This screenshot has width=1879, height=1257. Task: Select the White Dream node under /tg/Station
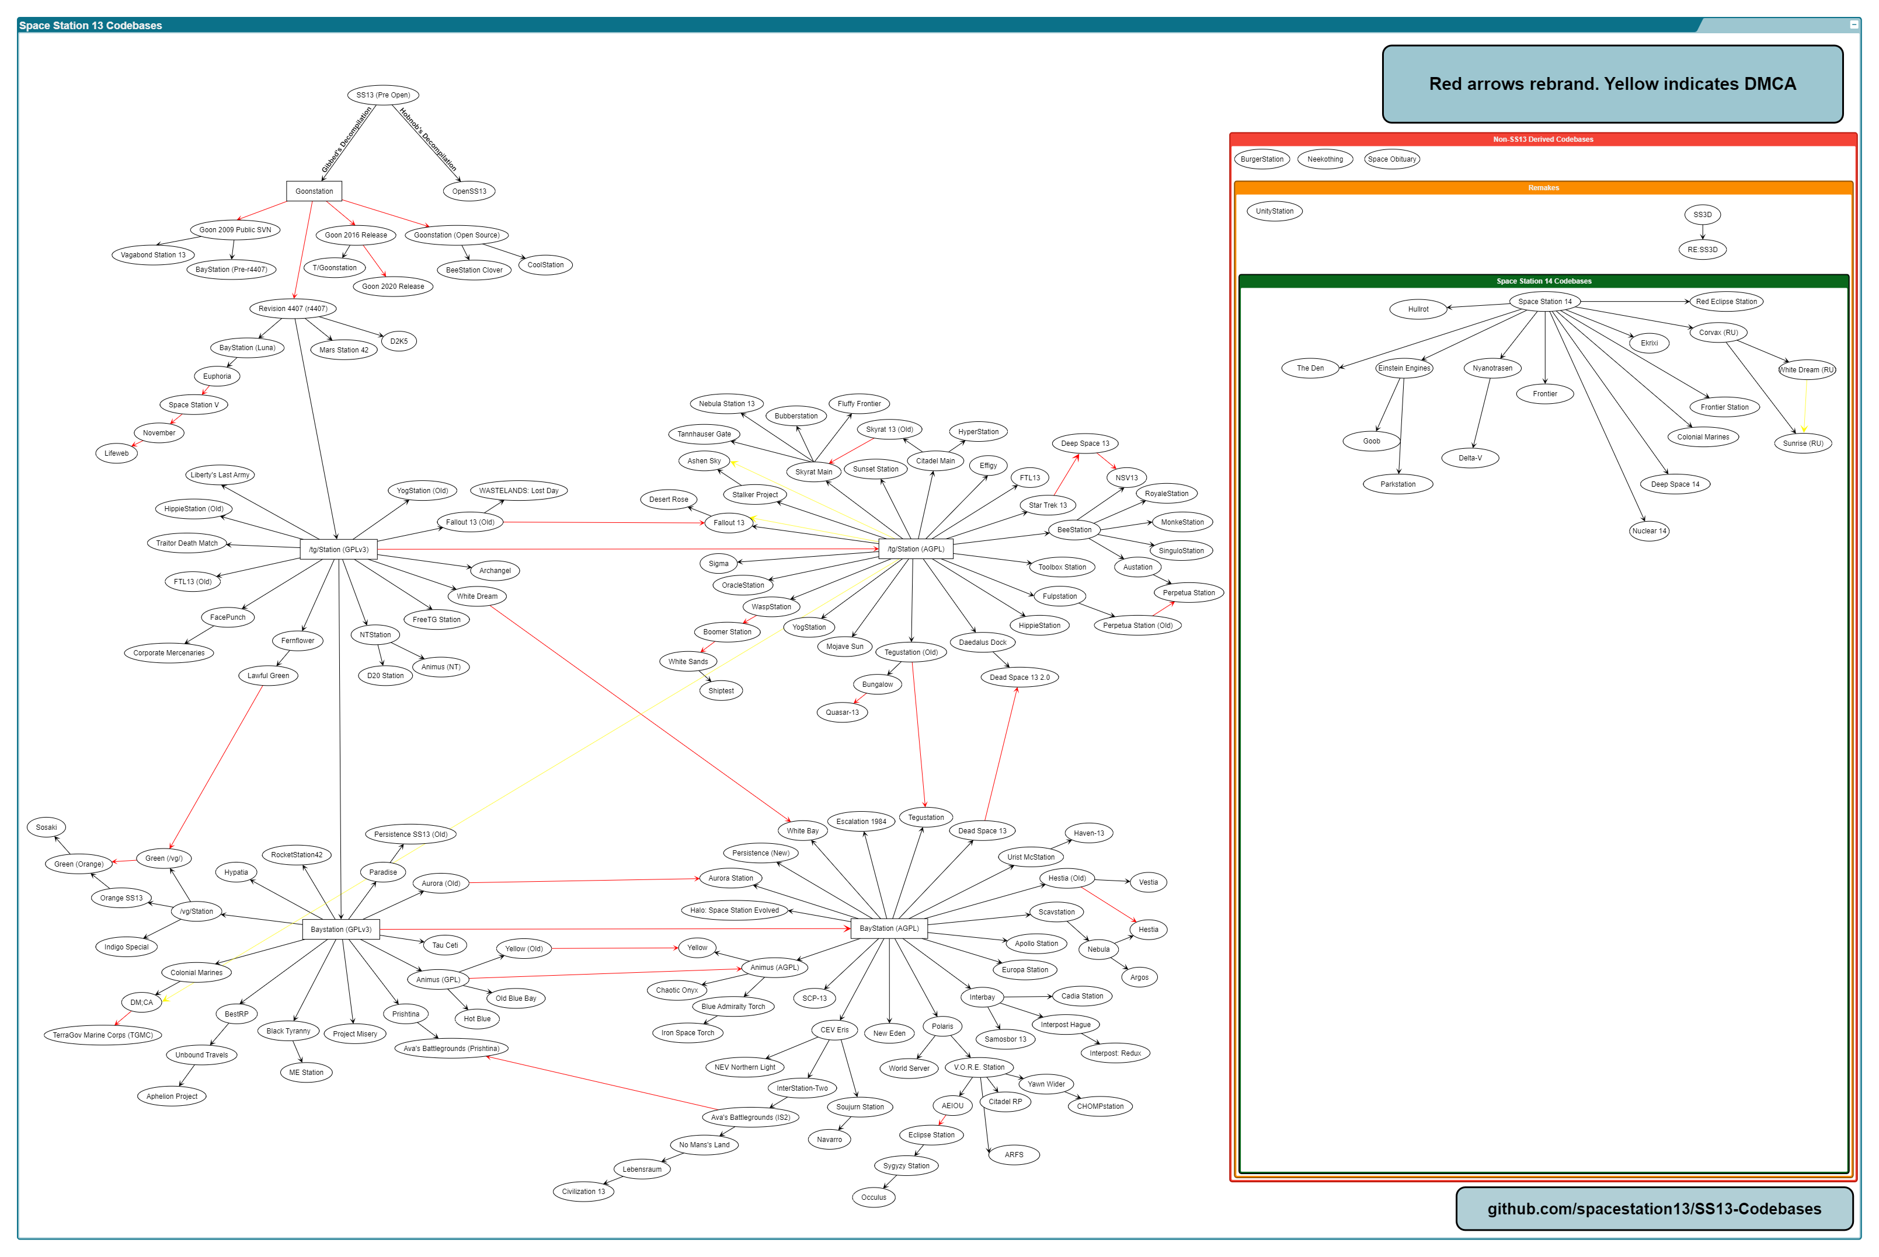tap(477, 596)
